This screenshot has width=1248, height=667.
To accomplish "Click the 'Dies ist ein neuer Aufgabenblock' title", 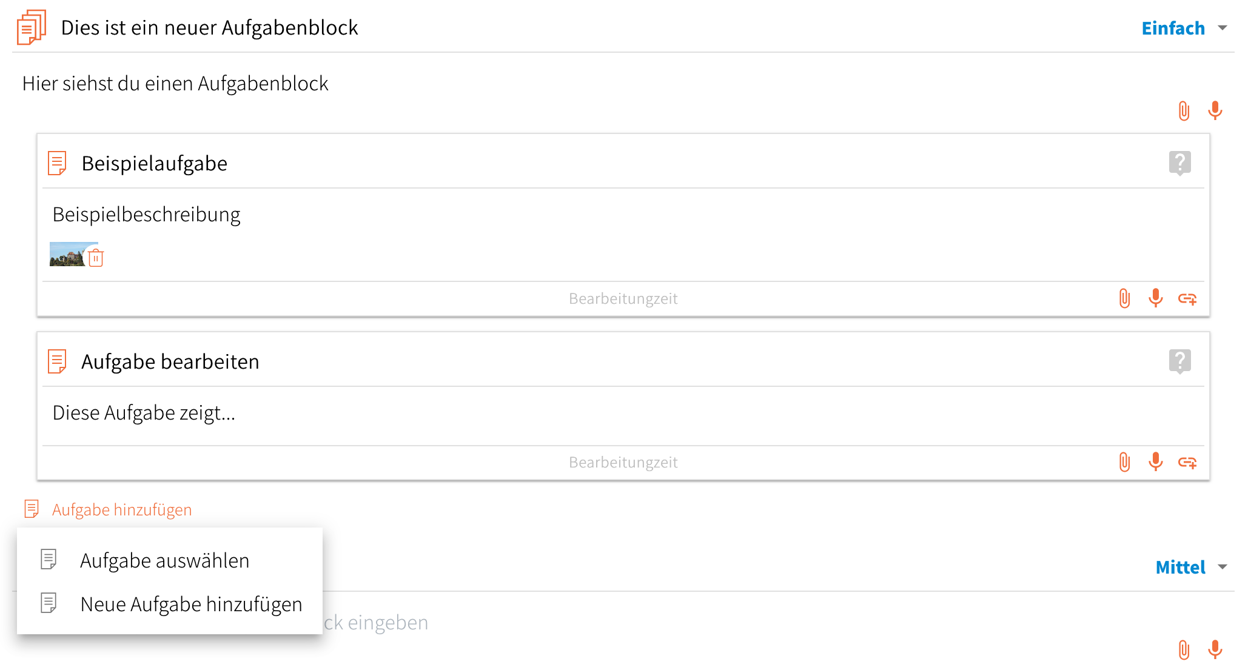I will coord(209,28).
